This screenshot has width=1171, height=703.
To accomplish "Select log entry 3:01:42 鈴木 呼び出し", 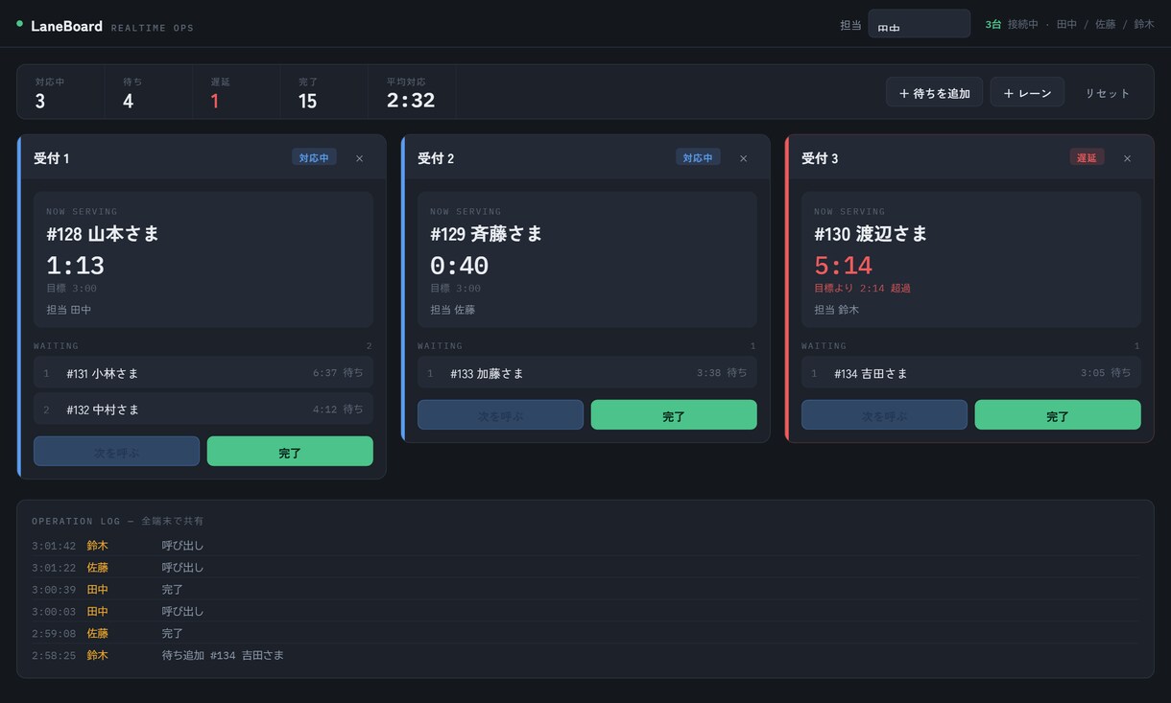I will (x=585, y=546).
